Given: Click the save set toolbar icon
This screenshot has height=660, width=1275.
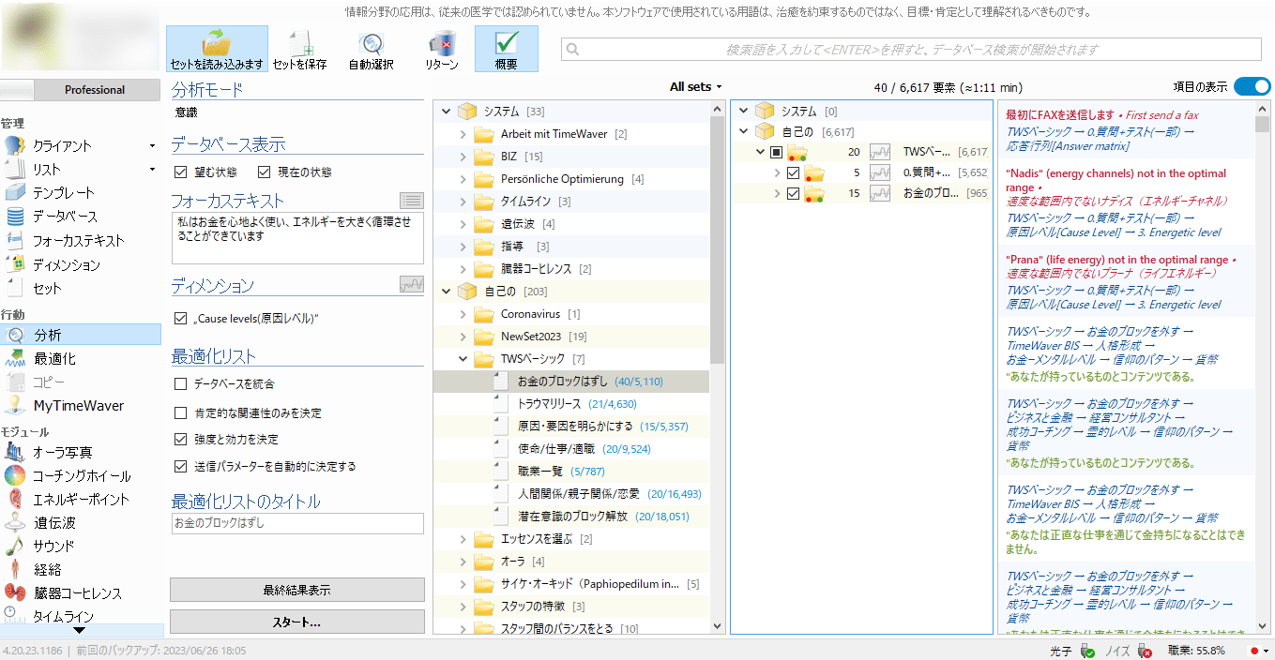Looking at the screenshot, I should [x=300, y=50].
